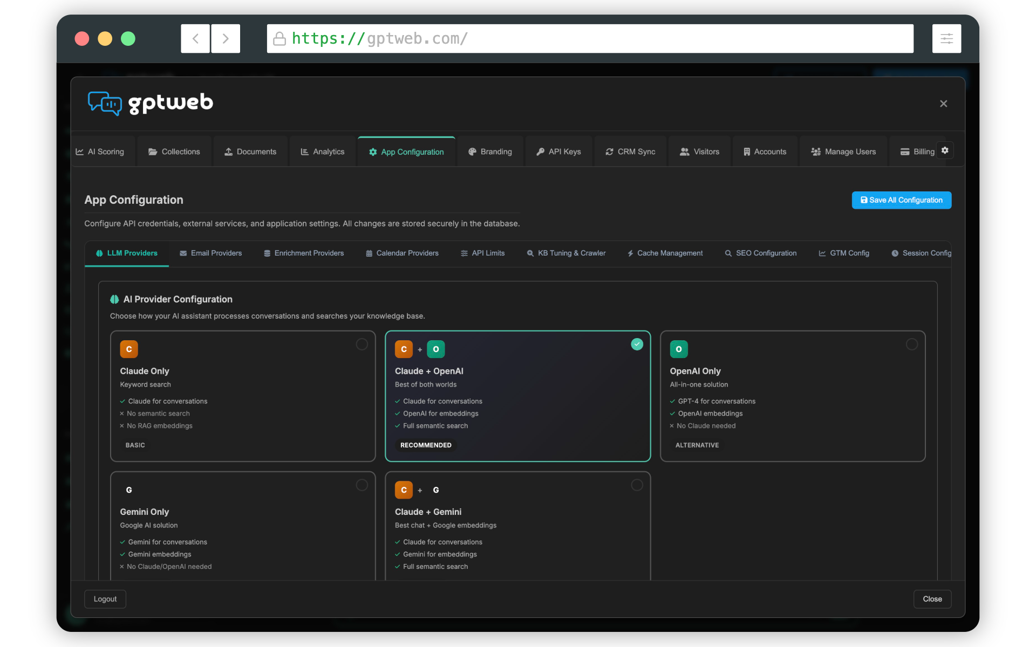Click the API Limits sliders icon
The width and height of the screenshot is (1036, 647).
pyautogui.click(x=464, y=253)
